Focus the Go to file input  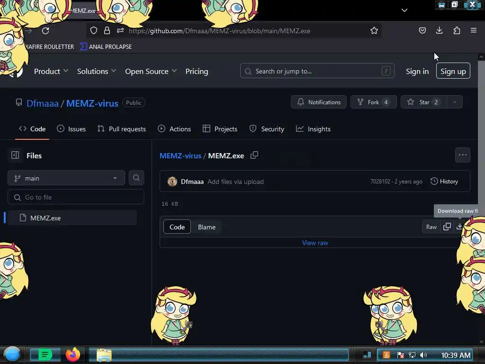[76, 197]
